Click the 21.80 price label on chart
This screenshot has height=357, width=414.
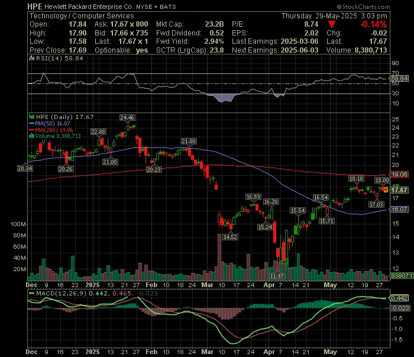pos(189,141)
